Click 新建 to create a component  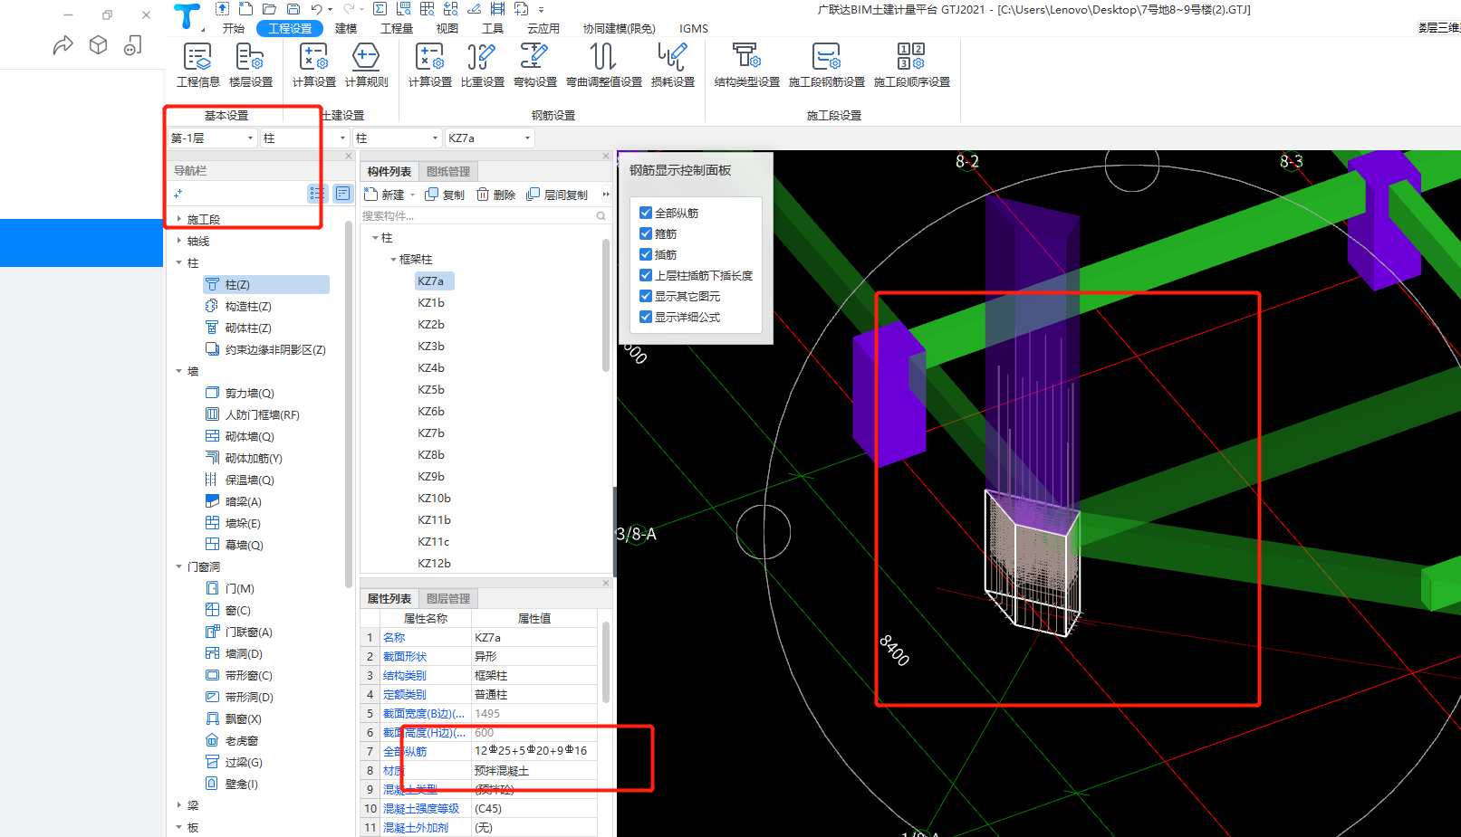click(384, 195)
